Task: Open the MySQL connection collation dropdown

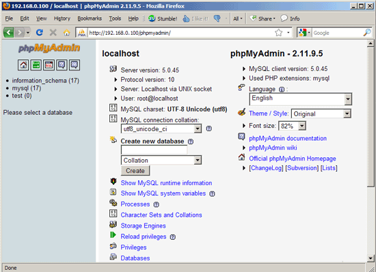Action: (x=161, y=129)
